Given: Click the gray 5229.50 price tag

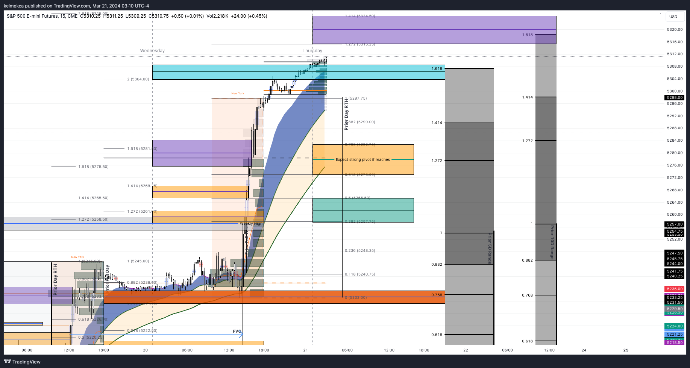Looking at the screenshot, I should point(675,309).
